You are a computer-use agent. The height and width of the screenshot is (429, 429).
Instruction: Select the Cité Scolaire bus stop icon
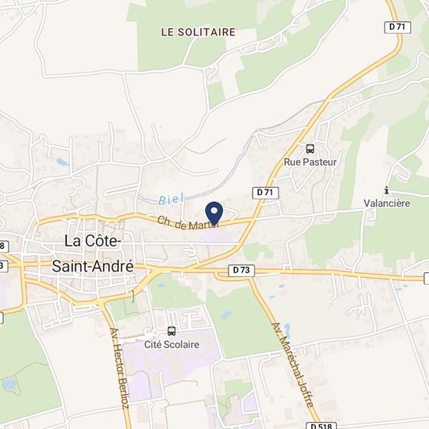(x=172, y=331)
